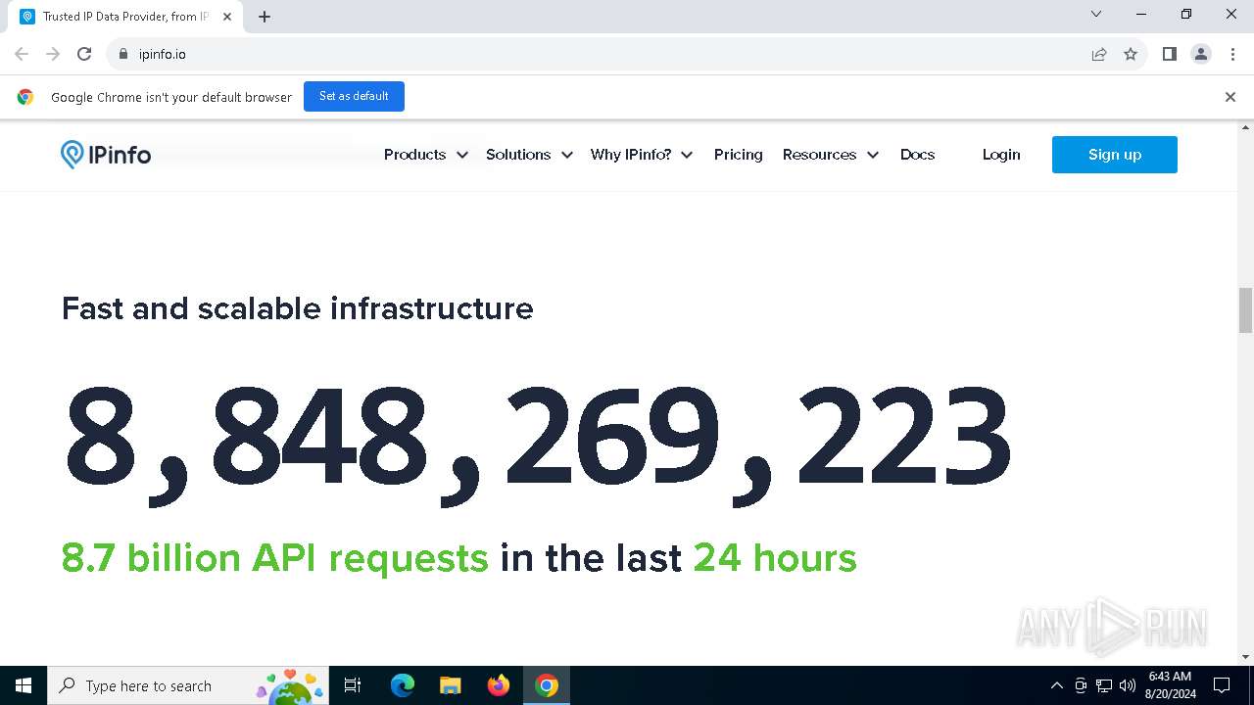Image resolution: width=1254 pixels, height=705 pixels.
Task: Click the 8.7 billion API requests text
Action: click(x=275, y=558)
